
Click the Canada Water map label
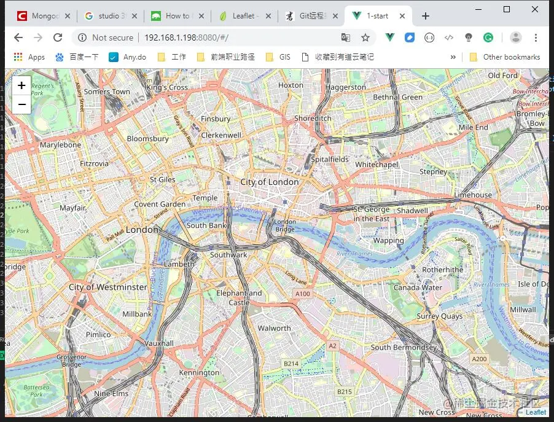pyautogui.click(x=418, y=287)
